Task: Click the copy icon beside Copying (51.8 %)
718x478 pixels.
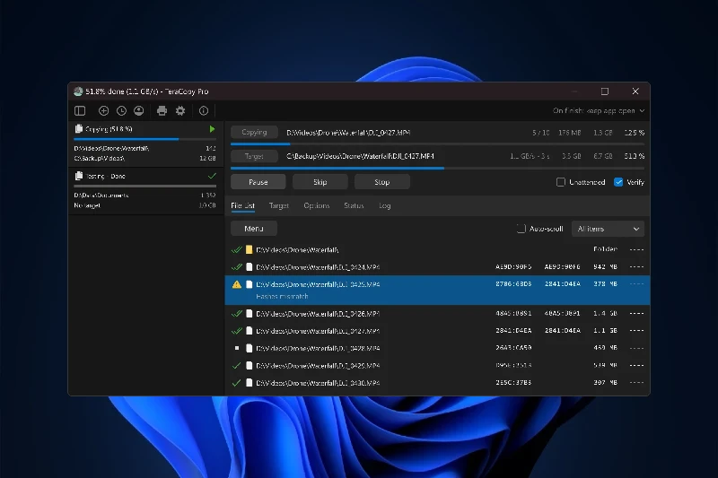Action: pyautogui.click(x=79, y=129)
